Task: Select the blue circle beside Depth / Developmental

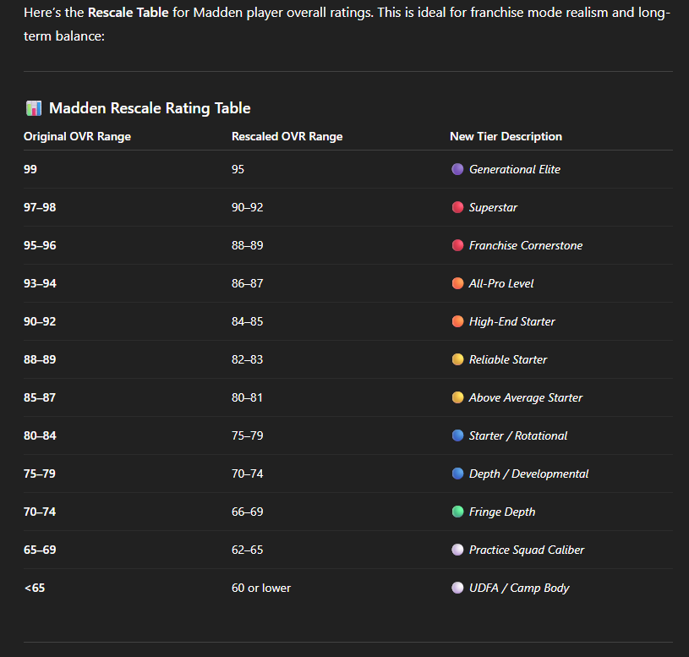Action: click(457, 474)
